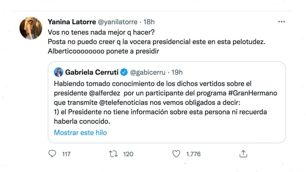Open the tweet options with the three-dot icon

click(281, 22)
